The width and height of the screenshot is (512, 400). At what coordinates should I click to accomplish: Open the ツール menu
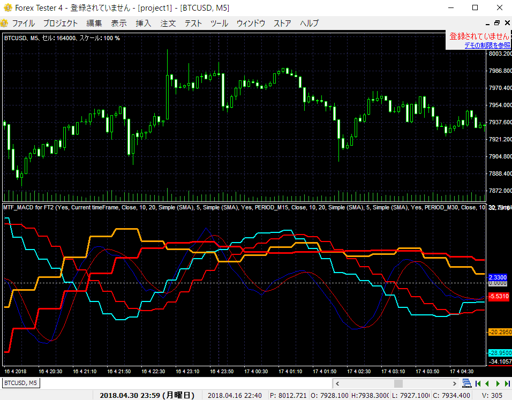click(x=219, y=23)
